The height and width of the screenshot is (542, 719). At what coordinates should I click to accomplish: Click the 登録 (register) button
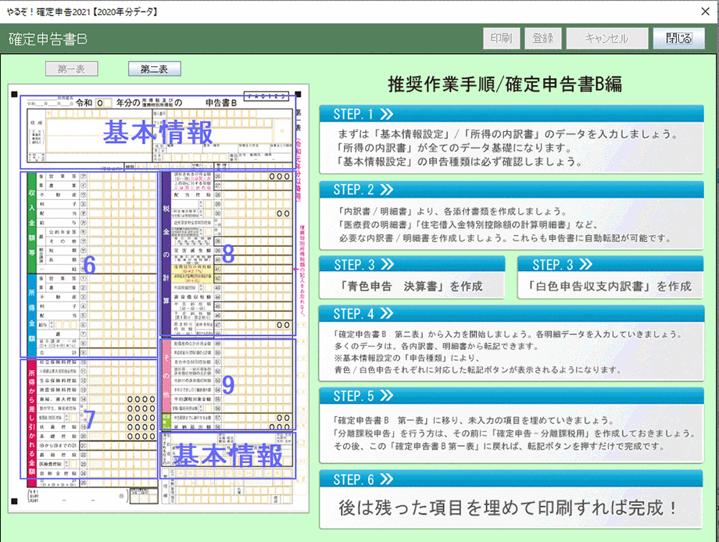point(543,38)
